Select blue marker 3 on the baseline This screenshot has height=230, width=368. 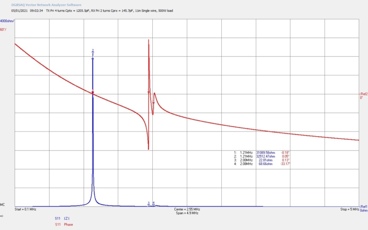coord(149,204)
